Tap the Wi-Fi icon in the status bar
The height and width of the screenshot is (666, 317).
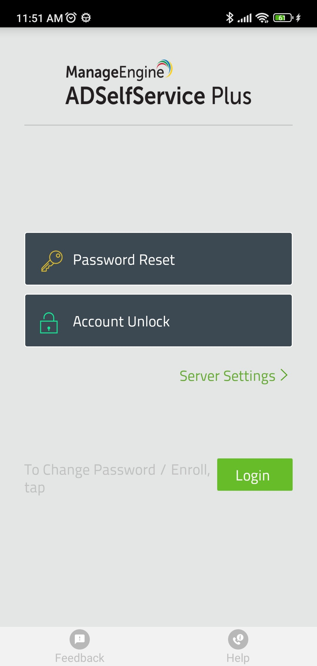click(262, 18)
